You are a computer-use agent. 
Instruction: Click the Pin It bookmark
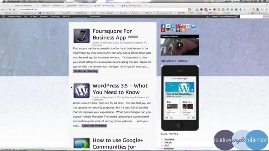[x=93, y=13]
